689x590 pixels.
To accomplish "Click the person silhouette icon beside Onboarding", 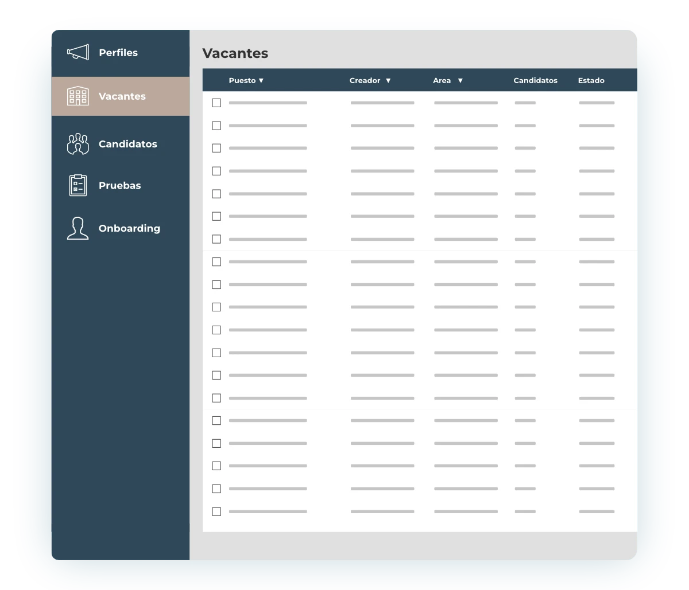I will tap(78, 228).
